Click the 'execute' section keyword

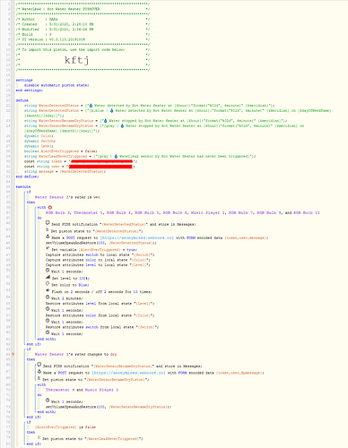point(23,186)
